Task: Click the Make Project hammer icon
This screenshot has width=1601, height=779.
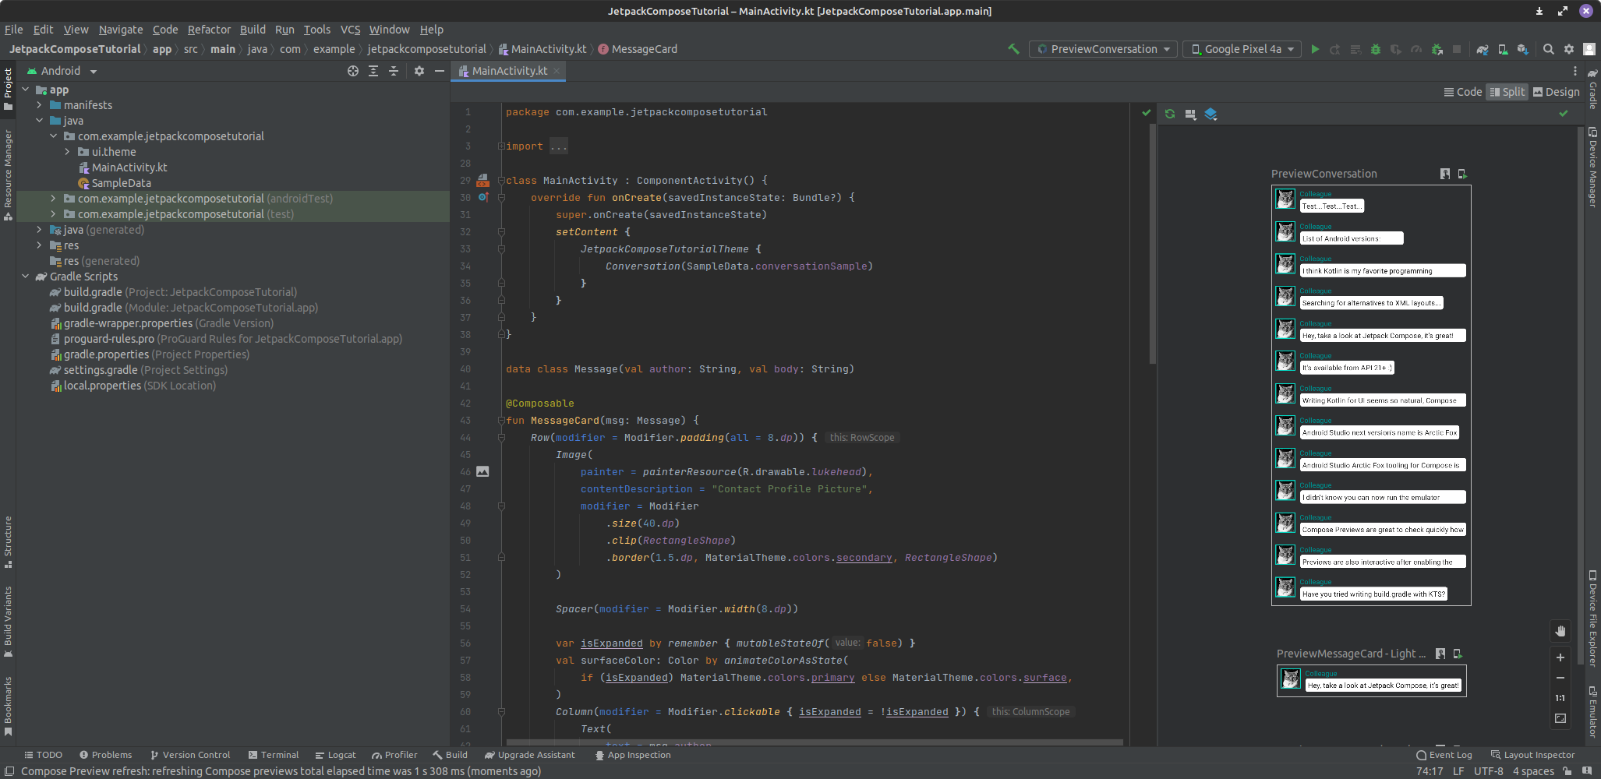Action: tap(1013, 49)
